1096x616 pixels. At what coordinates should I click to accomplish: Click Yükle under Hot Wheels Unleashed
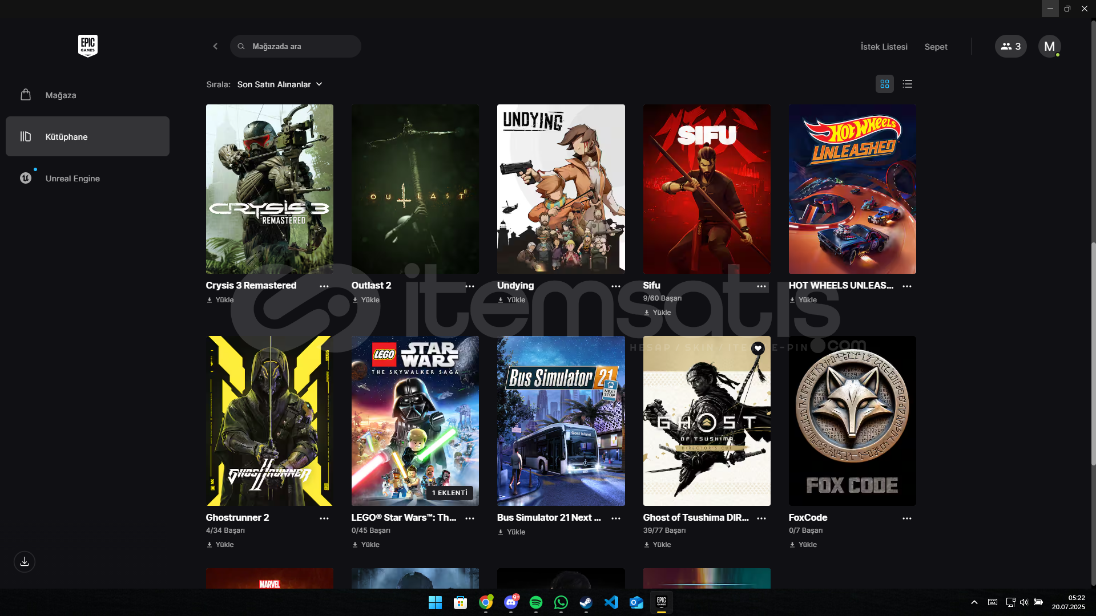803,300
